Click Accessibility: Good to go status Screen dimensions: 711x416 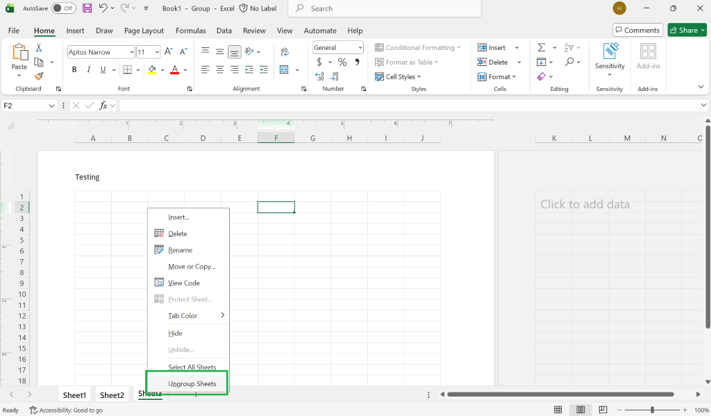click(x=66, y=410)
